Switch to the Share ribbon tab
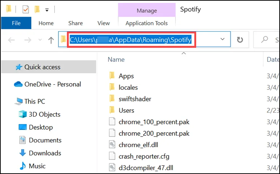 click(75, 23)
